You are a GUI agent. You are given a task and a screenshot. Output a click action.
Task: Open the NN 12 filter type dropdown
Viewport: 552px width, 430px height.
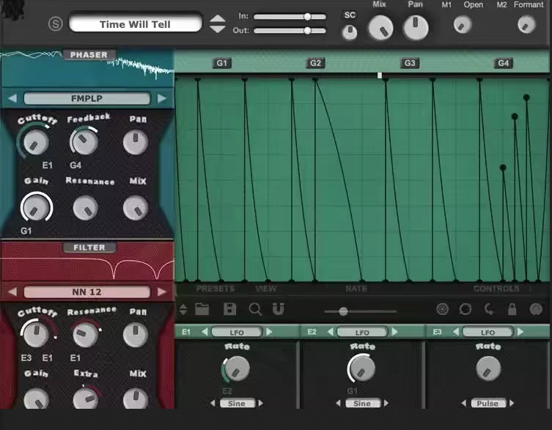click(x=87, y=292)
